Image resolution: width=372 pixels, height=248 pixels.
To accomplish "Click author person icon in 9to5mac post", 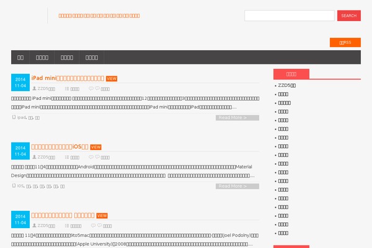I will coord(34,226).
